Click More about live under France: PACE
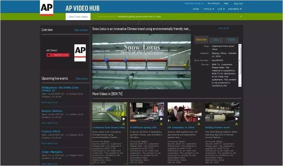 point(50,143)
